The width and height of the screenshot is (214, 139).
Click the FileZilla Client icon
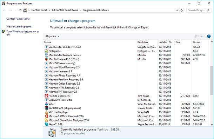tap(46, 96)
